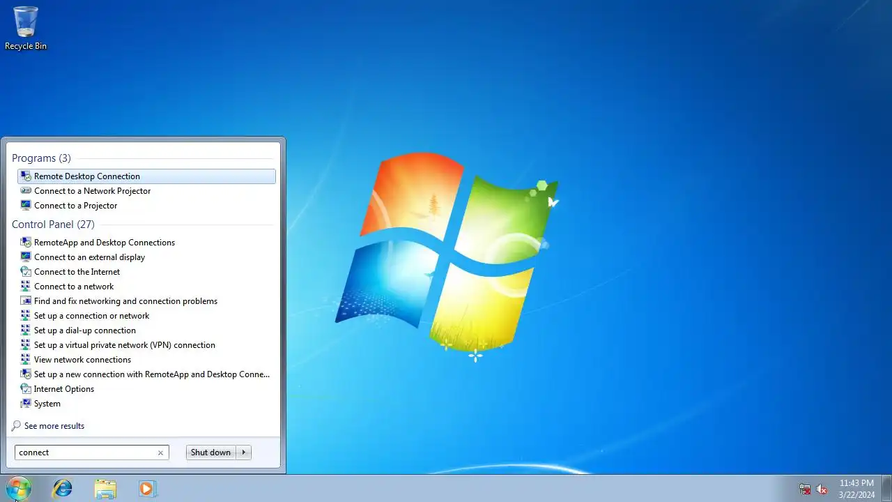
Task: Click the View network connections icon
Action: [26, 360]
